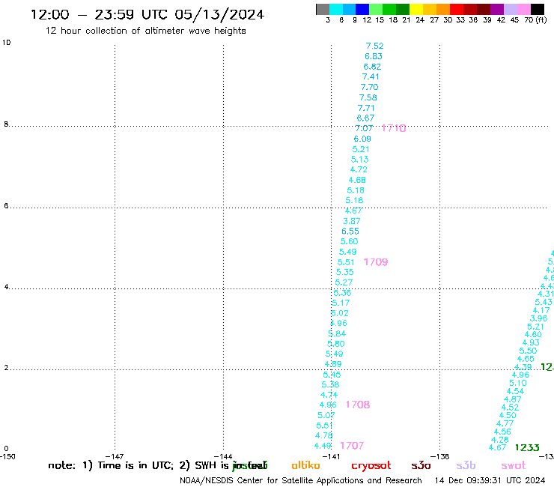The width and height of the screenshot is (554, 487).
Task: Click the 5.13 wave height value
Action: click(x=359, y=159)
